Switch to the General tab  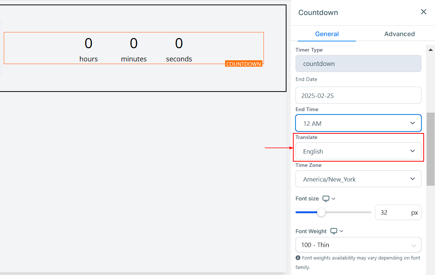(327, 34)
